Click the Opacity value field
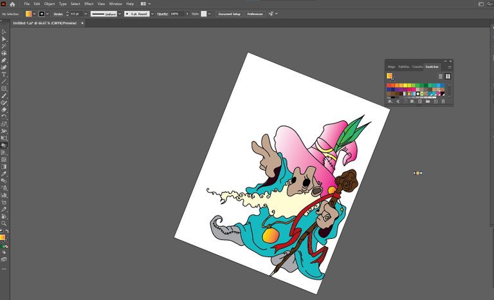Viewport: 494px width, 300px height. pyautogui.click(x=177, y=14)
